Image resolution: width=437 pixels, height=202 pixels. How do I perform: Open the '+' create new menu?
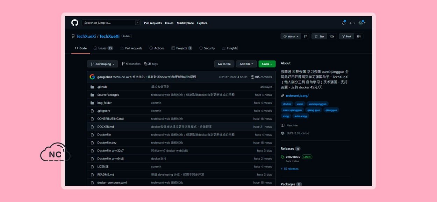[x=352, y=23]
